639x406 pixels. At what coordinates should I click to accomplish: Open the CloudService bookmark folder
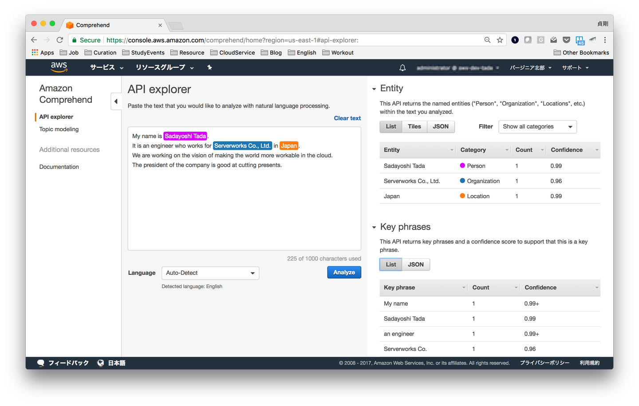(x=233, y=52)
